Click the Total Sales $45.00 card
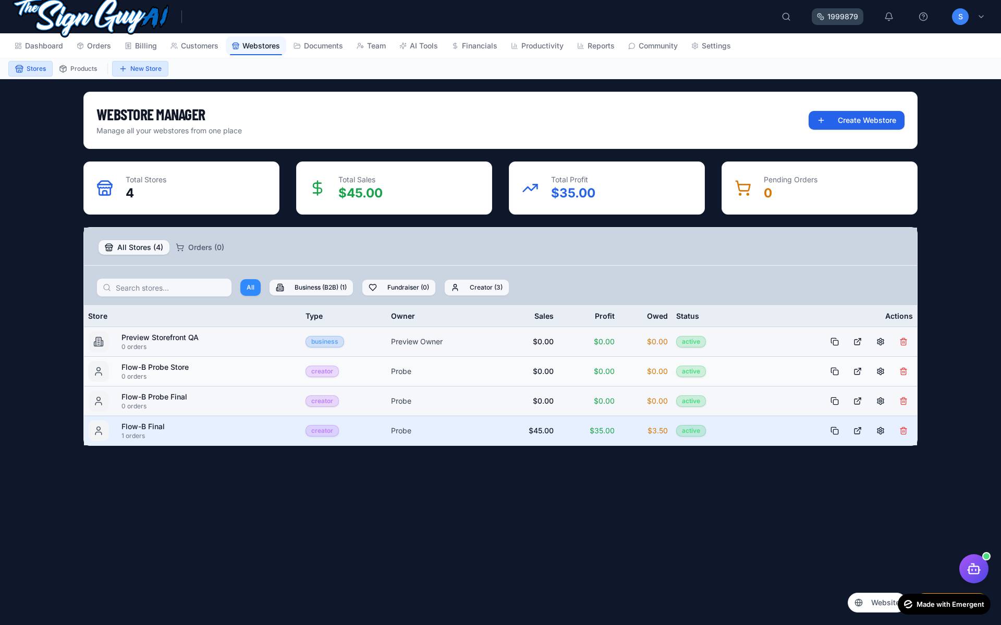The image size is (1001, 625). pyautogui.click(x=394, y=188)
